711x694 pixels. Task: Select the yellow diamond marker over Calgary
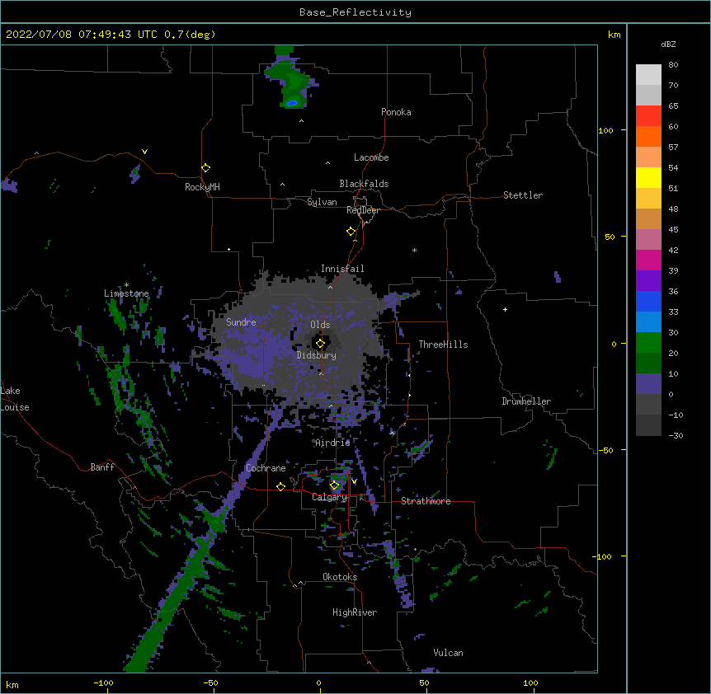334,485
